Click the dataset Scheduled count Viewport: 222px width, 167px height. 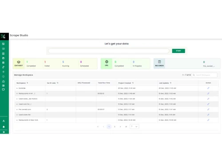click(81, 62)
